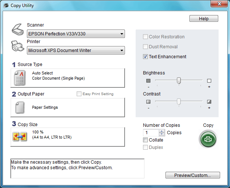Open Source Type Auto Select settings
Viewport: 230px width, 188px height.
click(x=67, y=78)
